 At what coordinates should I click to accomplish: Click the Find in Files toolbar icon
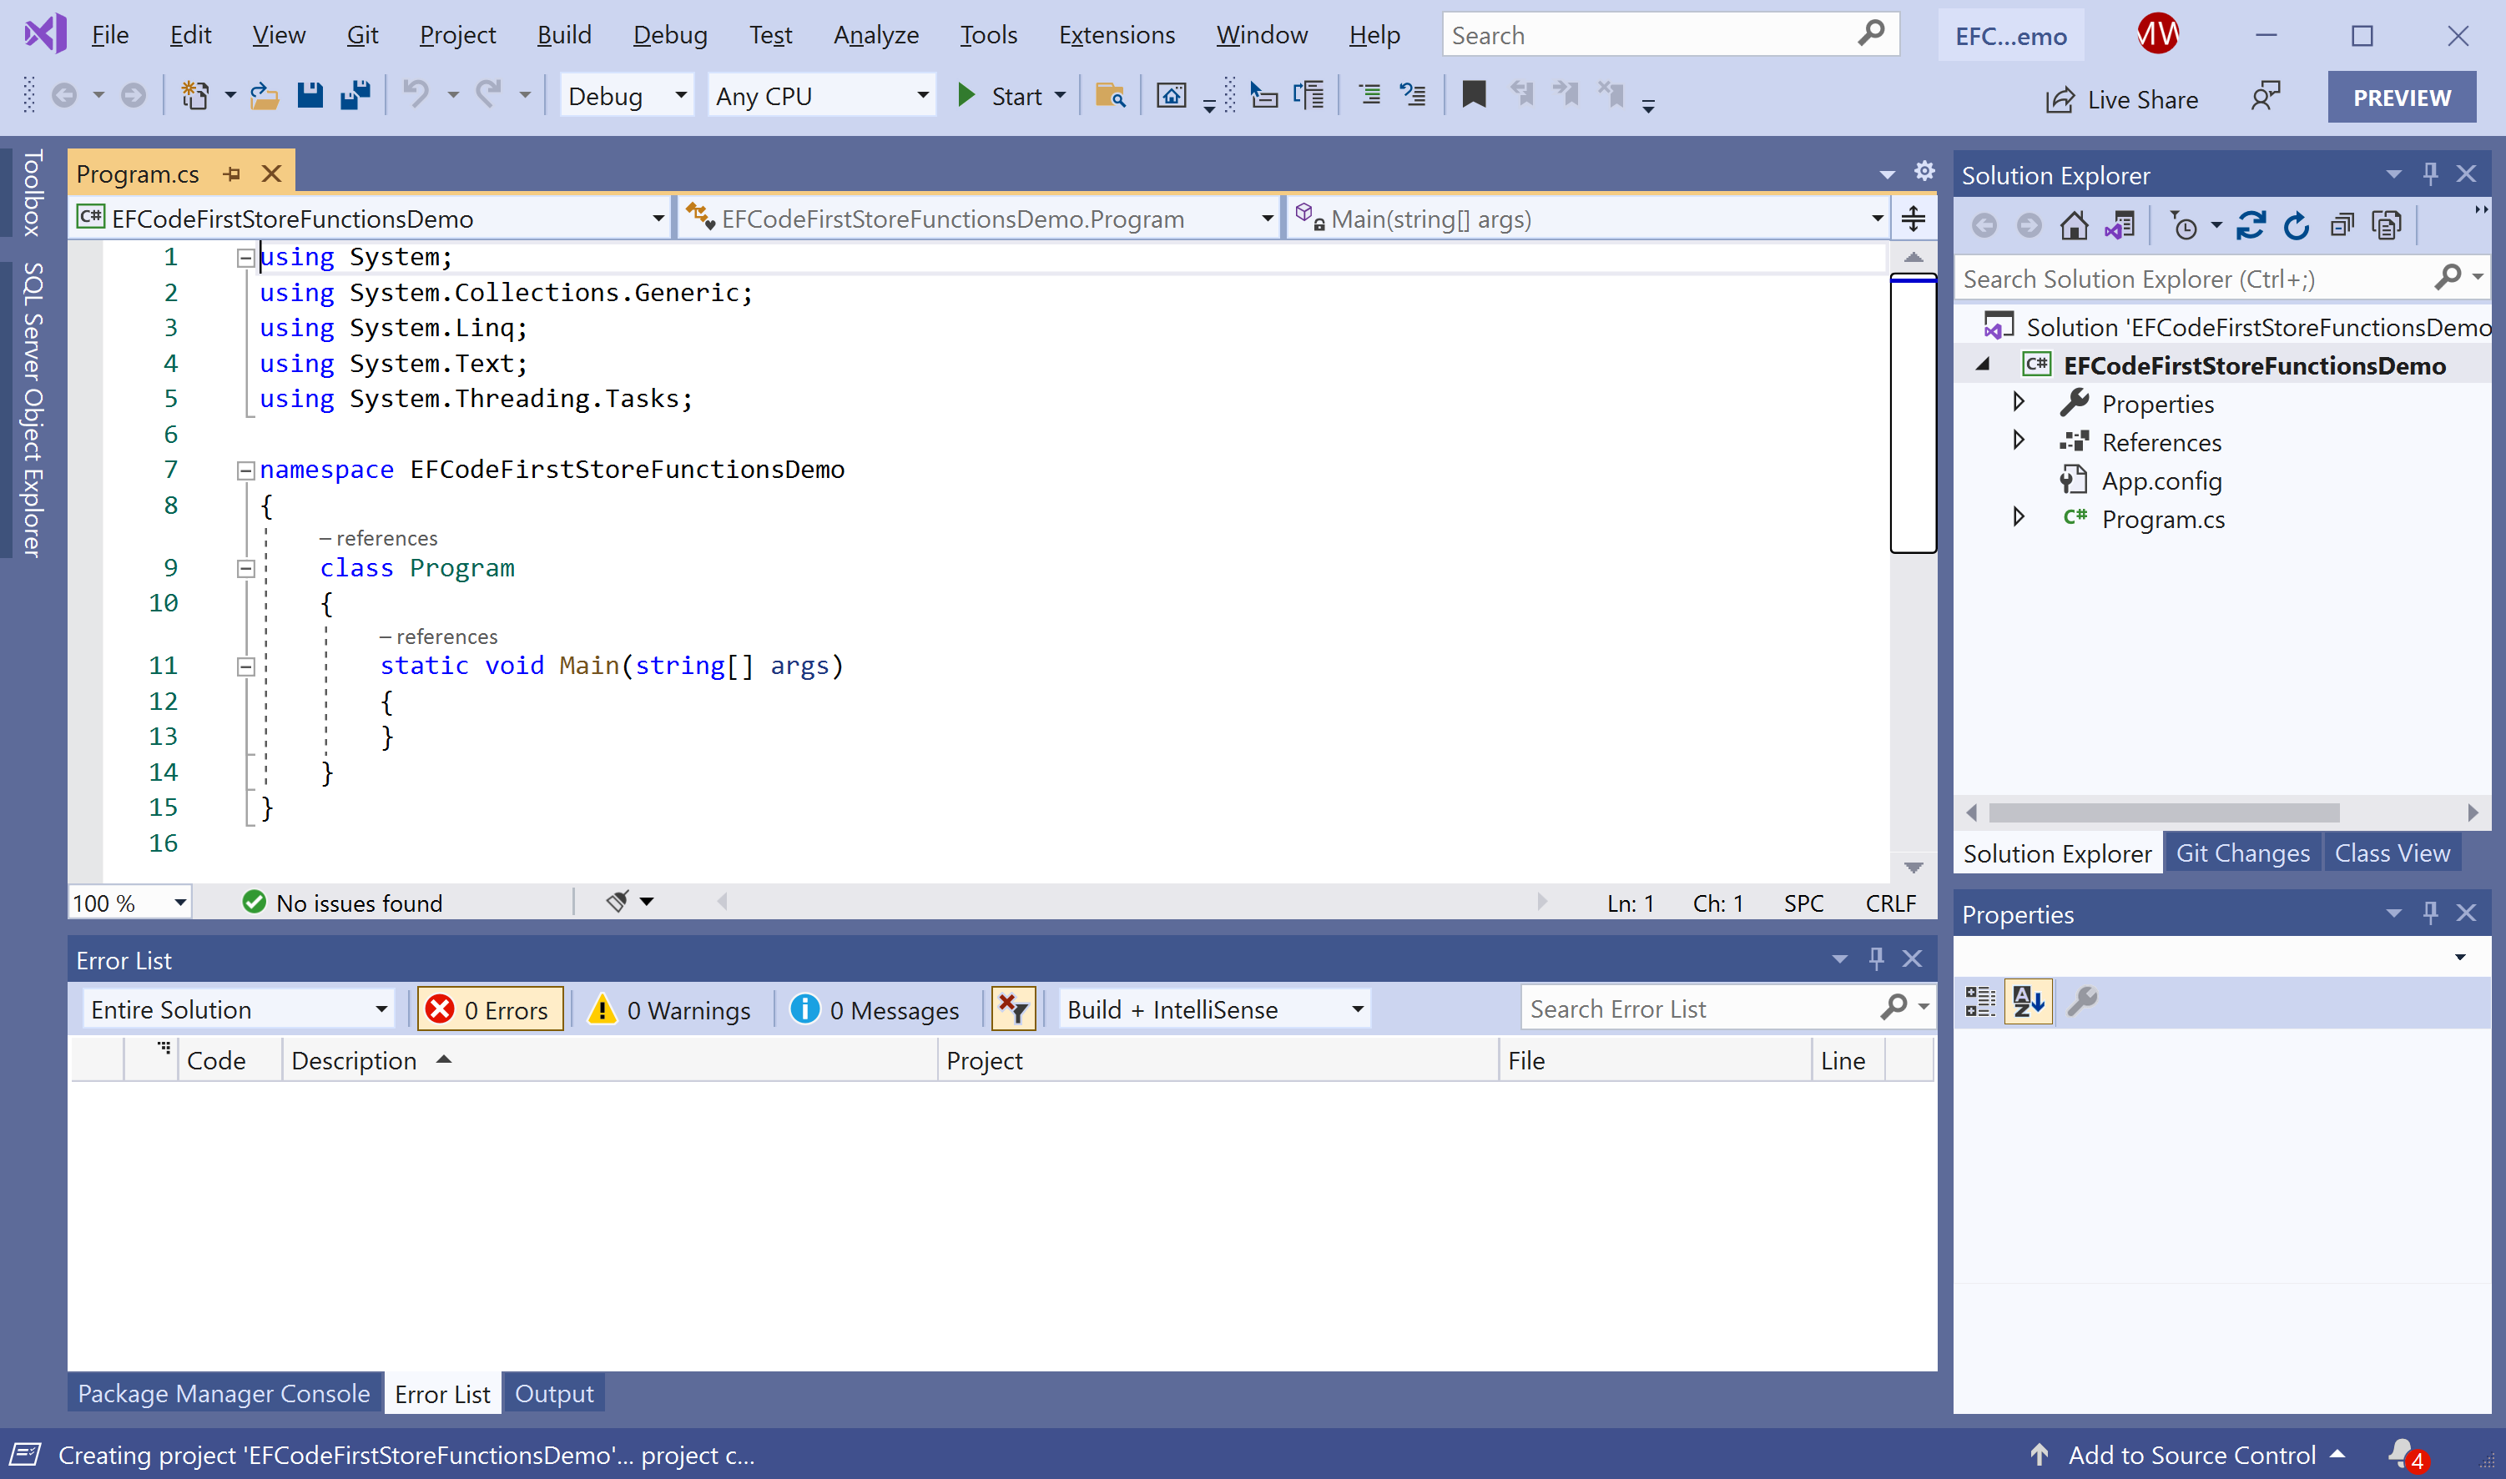pyautogui.click(x=1109, y=96)
